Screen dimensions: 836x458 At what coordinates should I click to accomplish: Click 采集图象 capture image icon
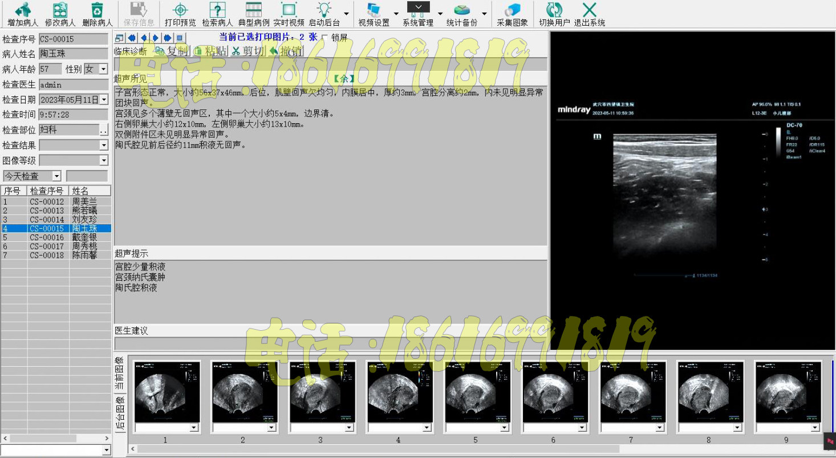click(x=512, y=10)
